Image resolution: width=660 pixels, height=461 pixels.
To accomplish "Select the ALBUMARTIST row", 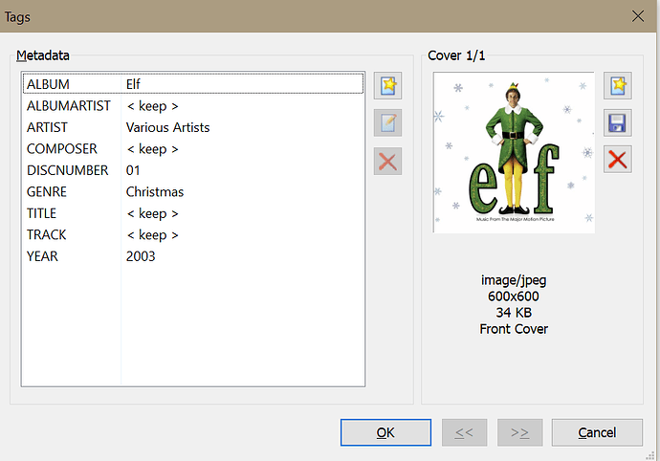I will tap(193, 105).
